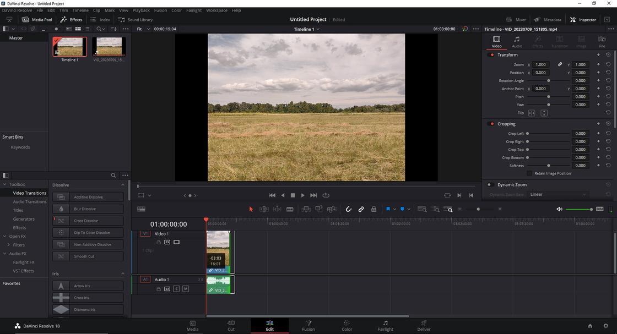Viewport: 617px width, 334px height.
Task: Switch to the Color page tab
Action: click(347, 325)
